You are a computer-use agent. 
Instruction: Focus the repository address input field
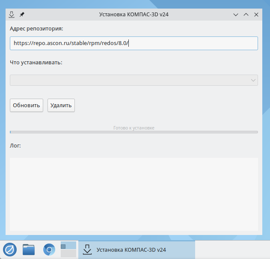(134, 43)
